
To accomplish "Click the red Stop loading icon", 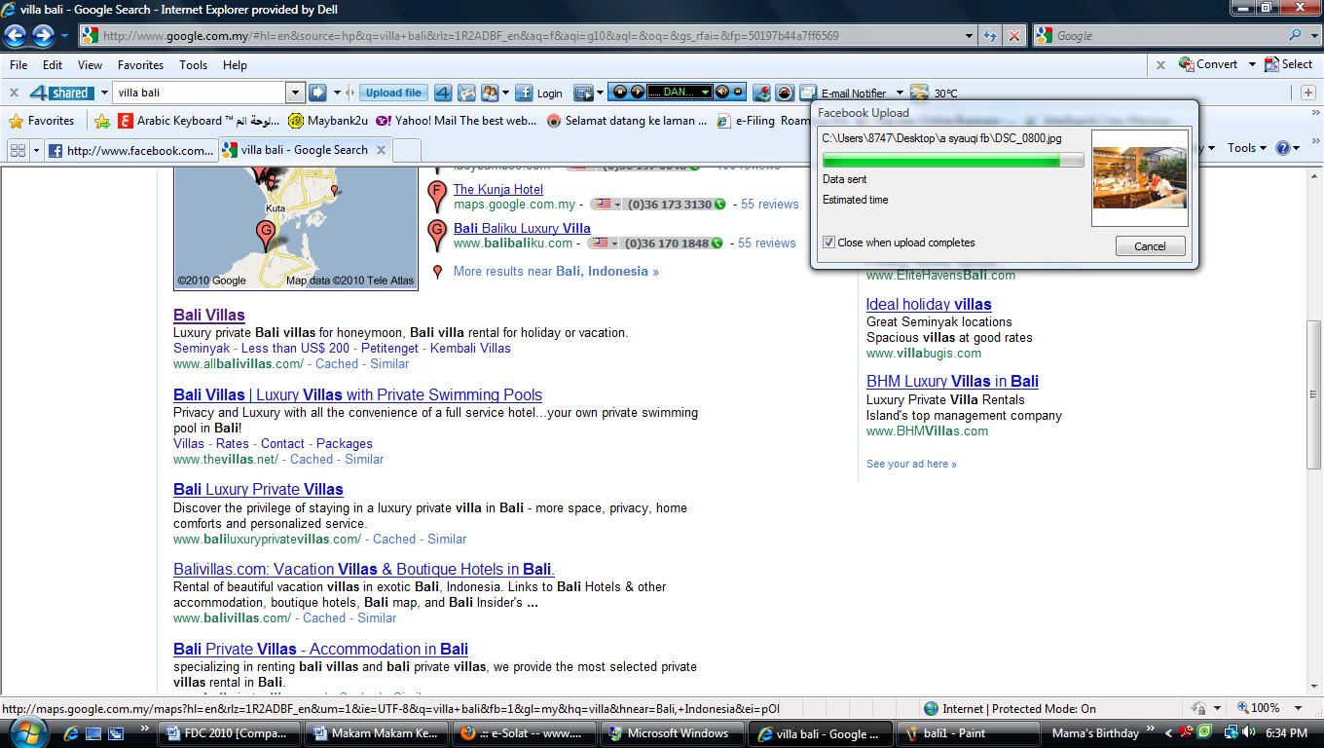I will pyautogui.click(x=1014, y=36).
